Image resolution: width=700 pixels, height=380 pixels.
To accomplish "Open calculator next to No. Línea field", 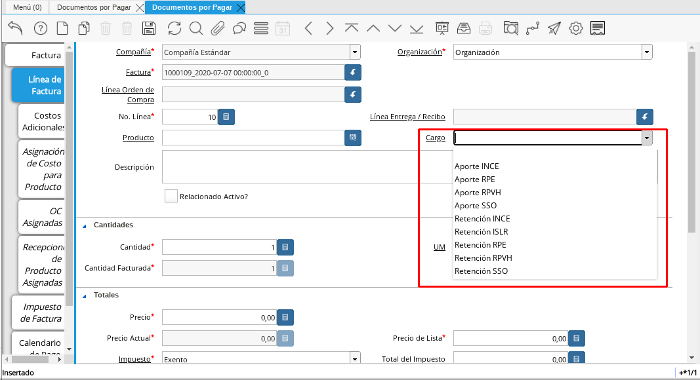I will (226, 117).
